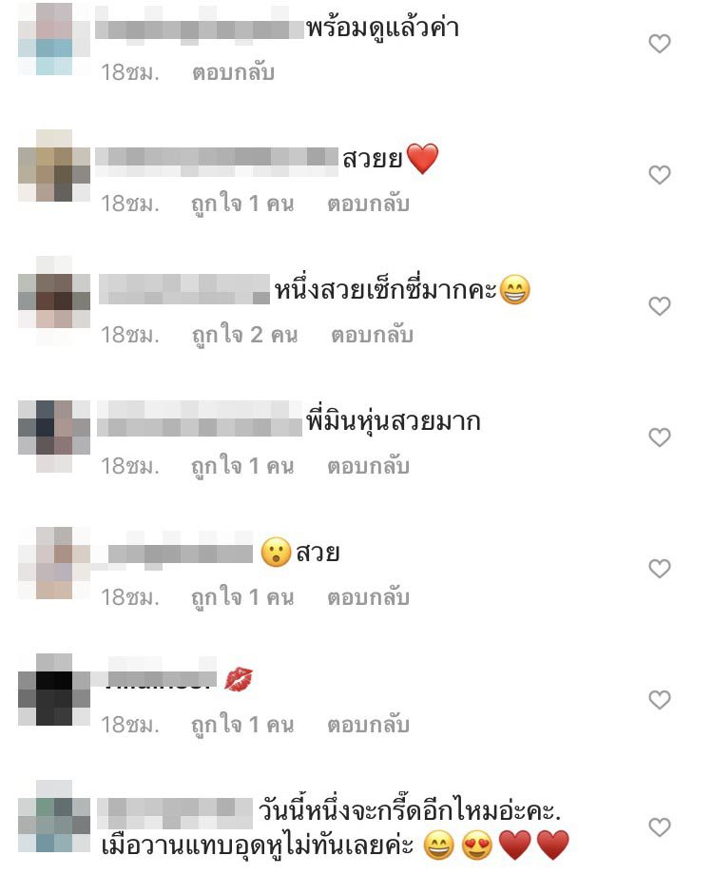Reply to the kiss-lips emoji comment
The image size is (713, 875).
click(x=368, y=725)
